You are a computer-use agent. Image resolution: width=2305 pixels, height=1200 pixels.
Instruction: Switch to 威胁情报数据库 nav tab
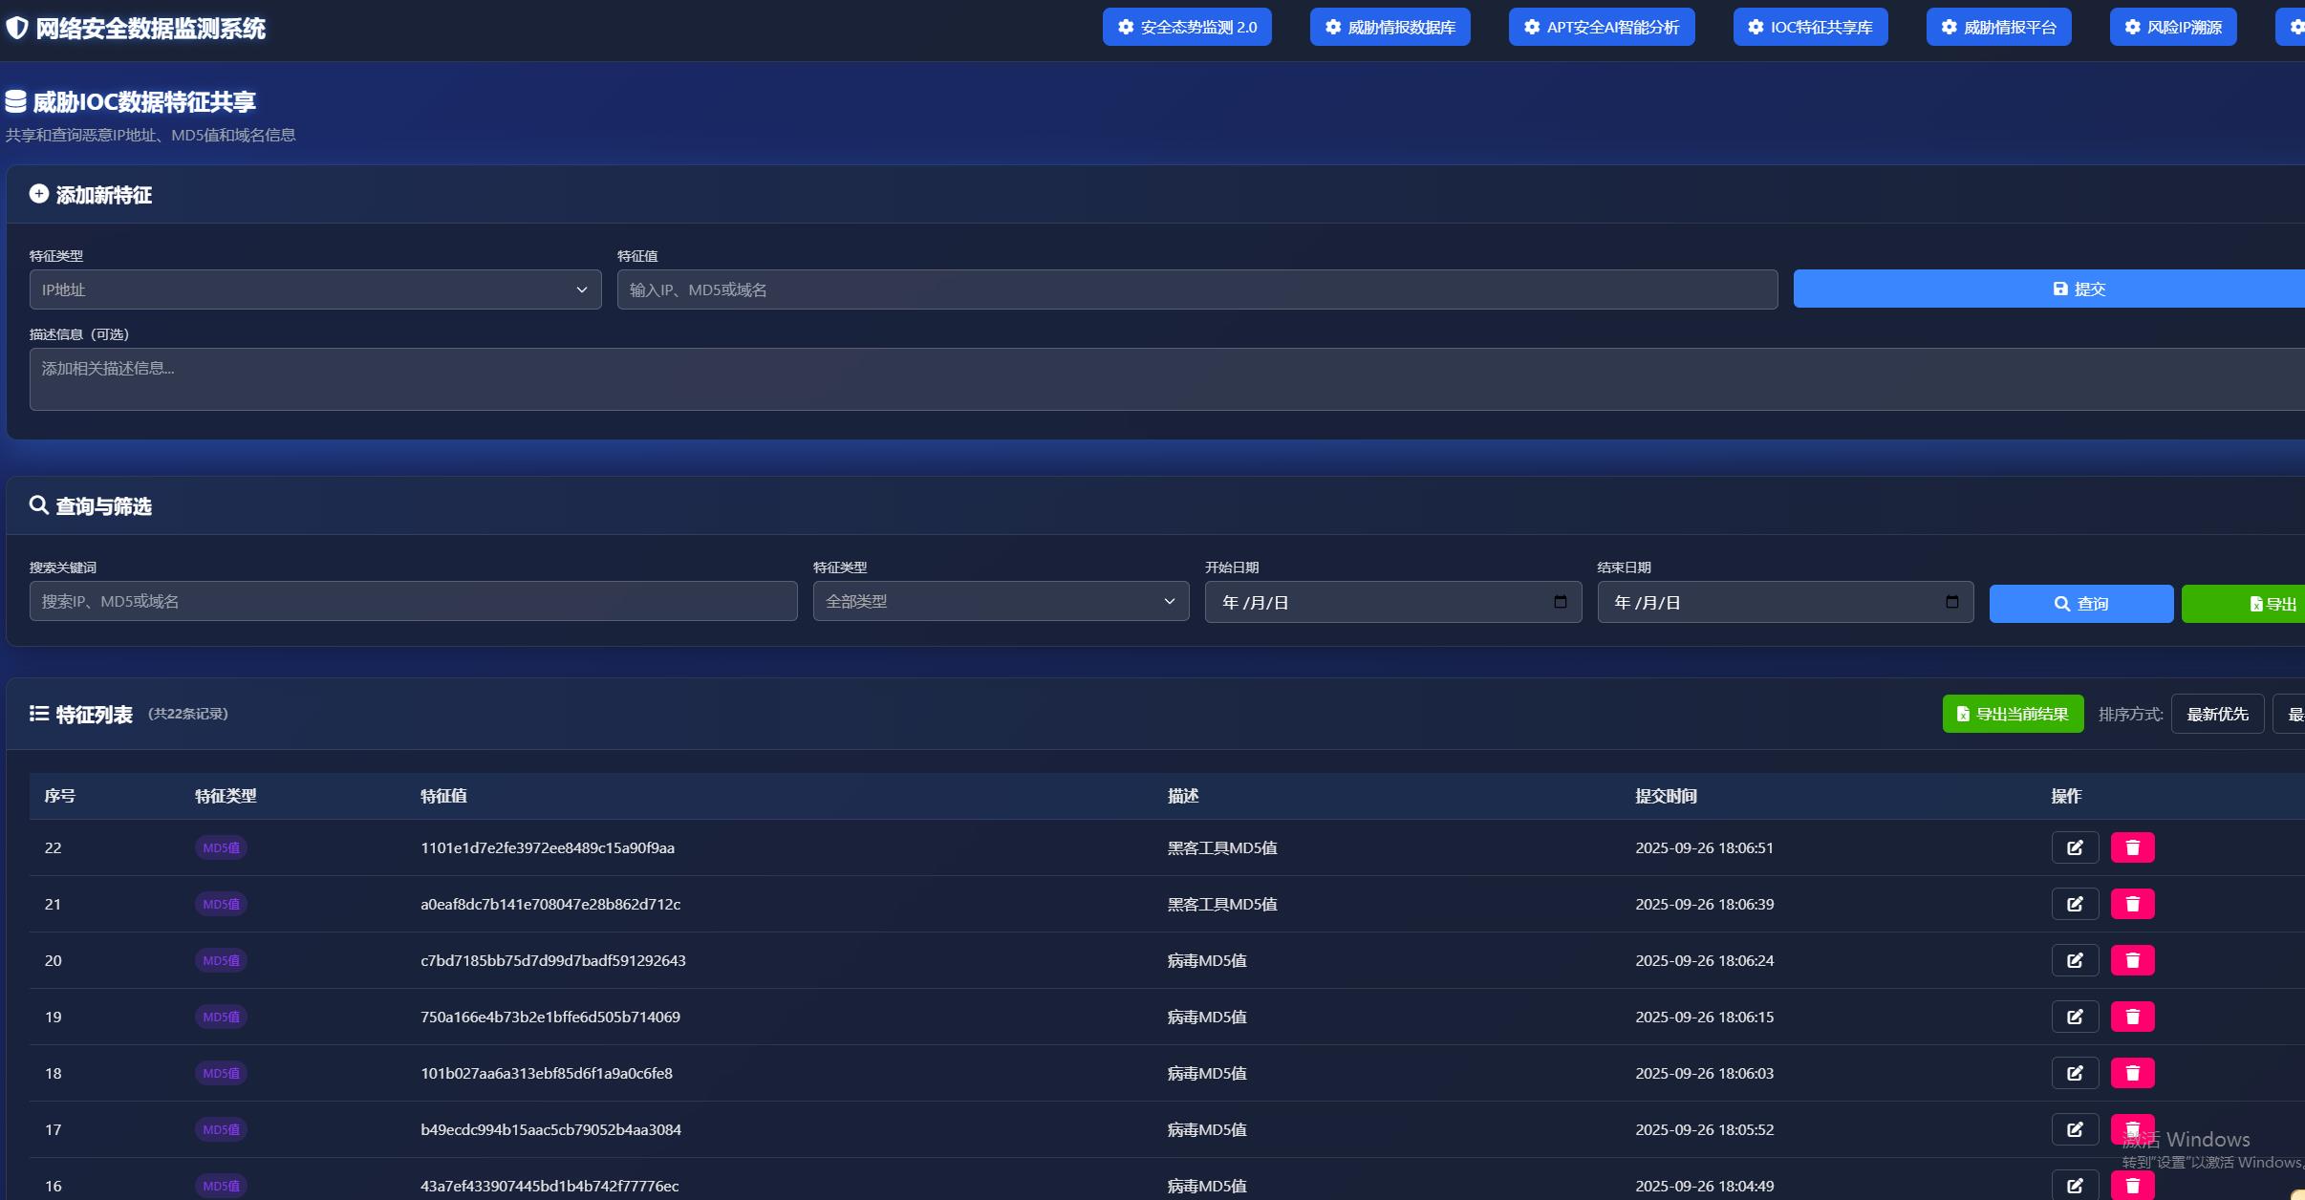pos(1389,27)
